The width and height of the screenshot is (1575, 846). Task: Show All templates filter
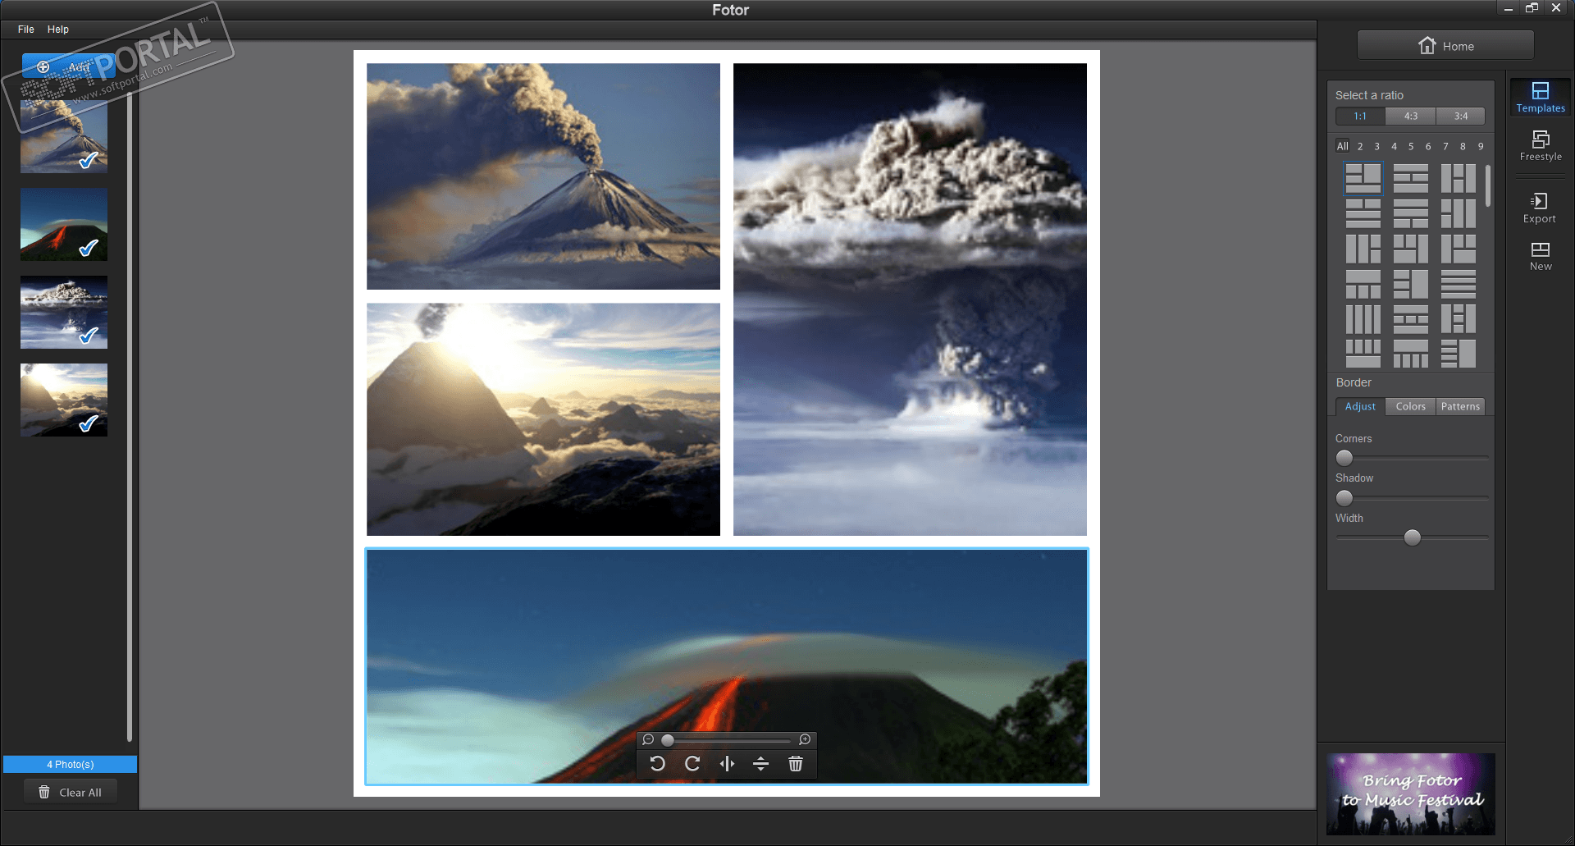tap(1343, 146)
